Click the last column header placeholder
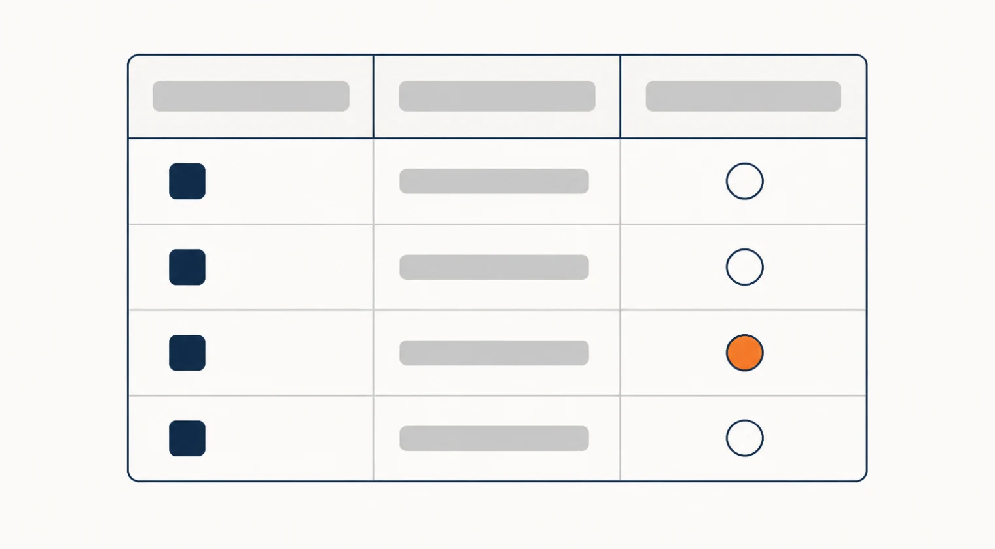995x549 pixels. tap(743, 96)
